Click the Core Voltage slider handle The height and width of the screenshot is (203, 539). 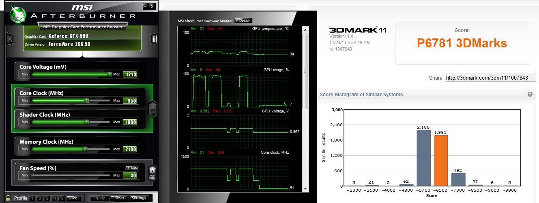click(110, 74)
